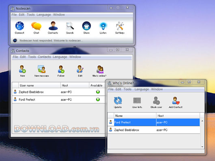This screenshot has width=215, height=161.
Task: Click Host column header in Contacts
Action: [75, 85]
